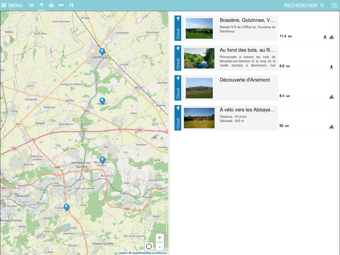340x255 pixels.
Task: Select the museum heritage category icon
Action: [51, 5]
